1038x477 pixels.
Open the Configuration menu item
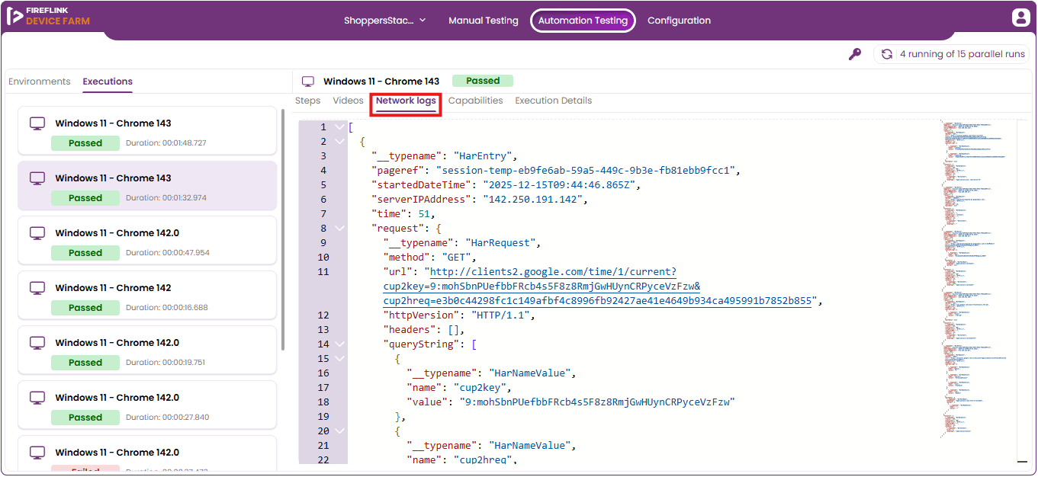(679, 21)
